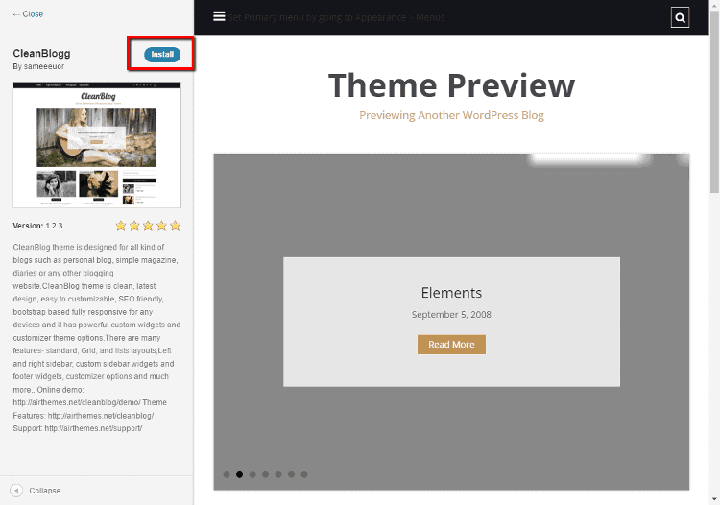The height and width of the screenshot is (505, 720).
Task: Install the CleanBlogg theme
Action: 162,54
